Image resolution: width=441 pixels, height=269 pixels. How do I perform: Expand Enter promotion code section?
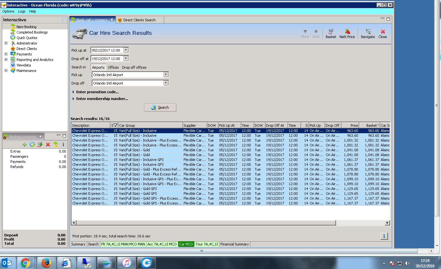[x=97, y=92]
